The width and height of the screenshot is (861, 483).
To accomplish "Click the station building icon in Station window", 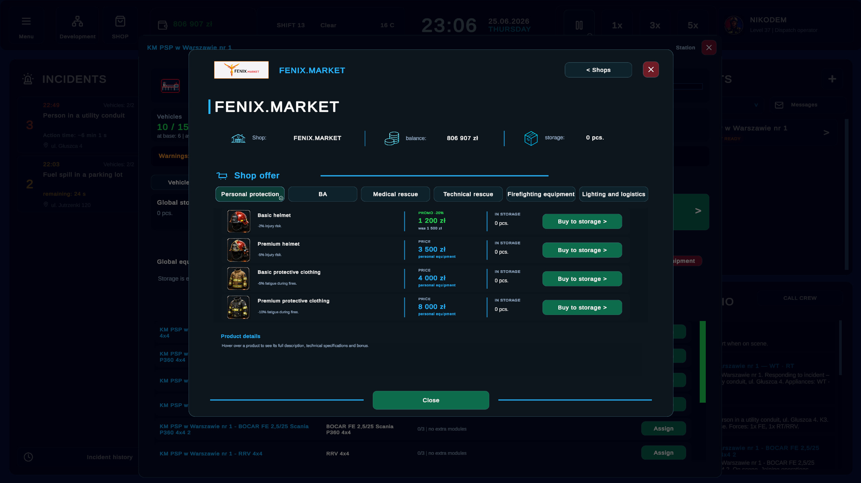I will (170, 86).
